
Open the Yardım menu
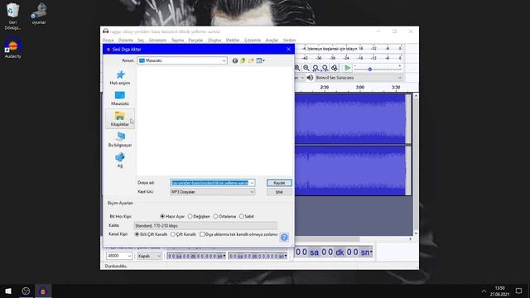[x=289, y=40]
